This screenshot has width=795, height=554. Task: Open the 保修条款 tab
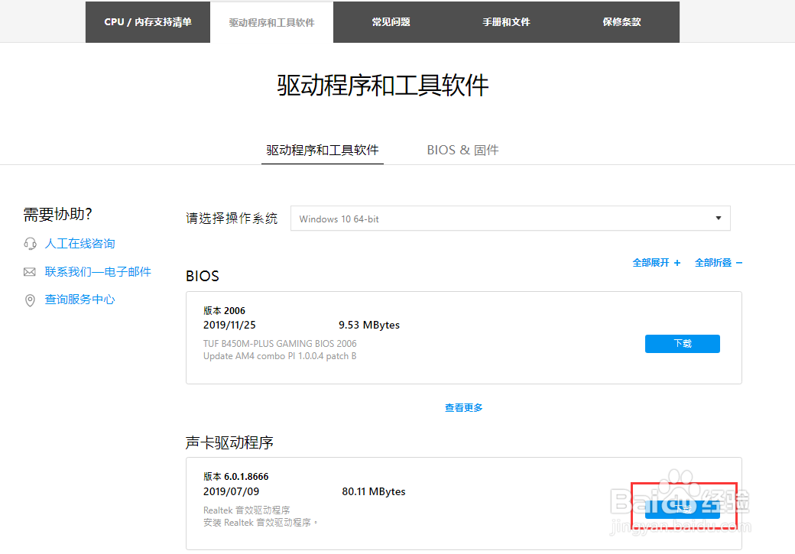(x=621, y=21)
